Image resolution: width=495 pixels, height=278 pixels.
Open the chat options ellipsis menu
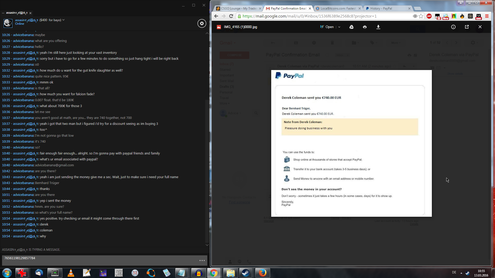coord(202,260)
